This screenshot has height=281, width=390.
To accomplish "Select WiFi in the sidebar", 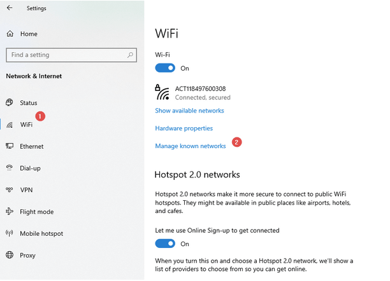I will (x=26, y=125).
